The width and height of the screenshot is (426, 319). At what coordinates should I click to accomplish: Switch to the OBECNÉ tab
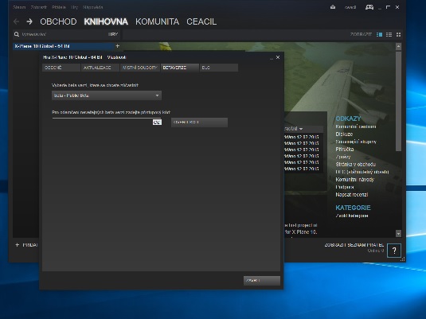(61, 68)
